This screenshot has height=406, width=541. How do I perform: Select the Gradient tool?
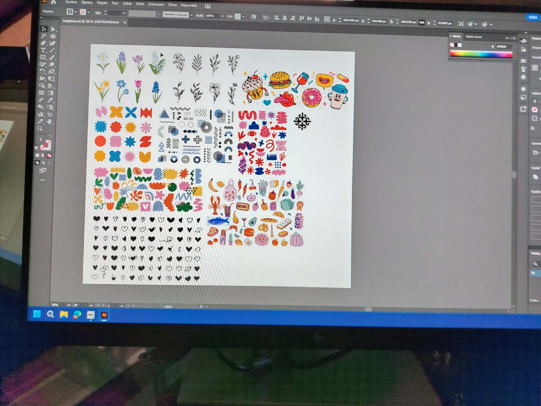pos(51,93)
